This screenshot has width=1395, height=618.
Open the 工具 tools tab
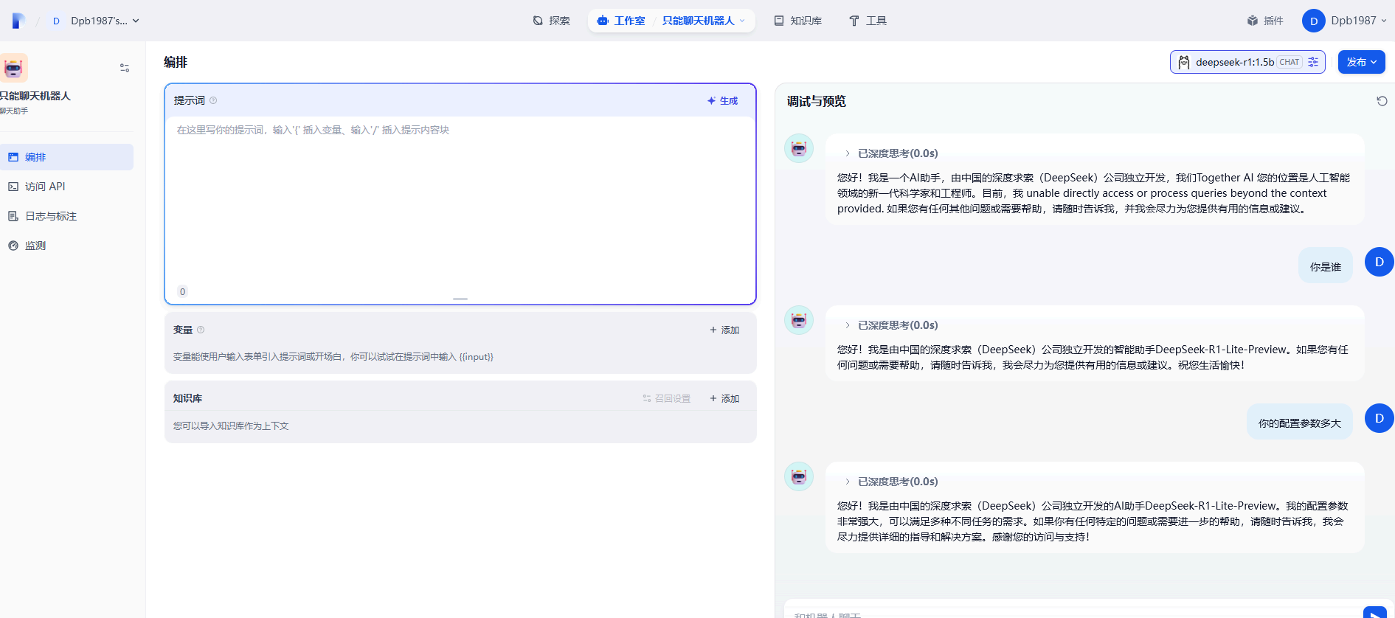[868, 21]
